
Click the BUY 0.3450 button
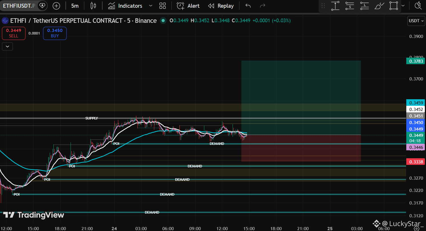(55, 33)
